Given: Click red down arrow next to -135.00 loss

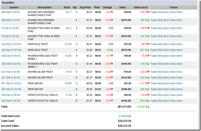Looking at the screenshot, I should (148, 12).
